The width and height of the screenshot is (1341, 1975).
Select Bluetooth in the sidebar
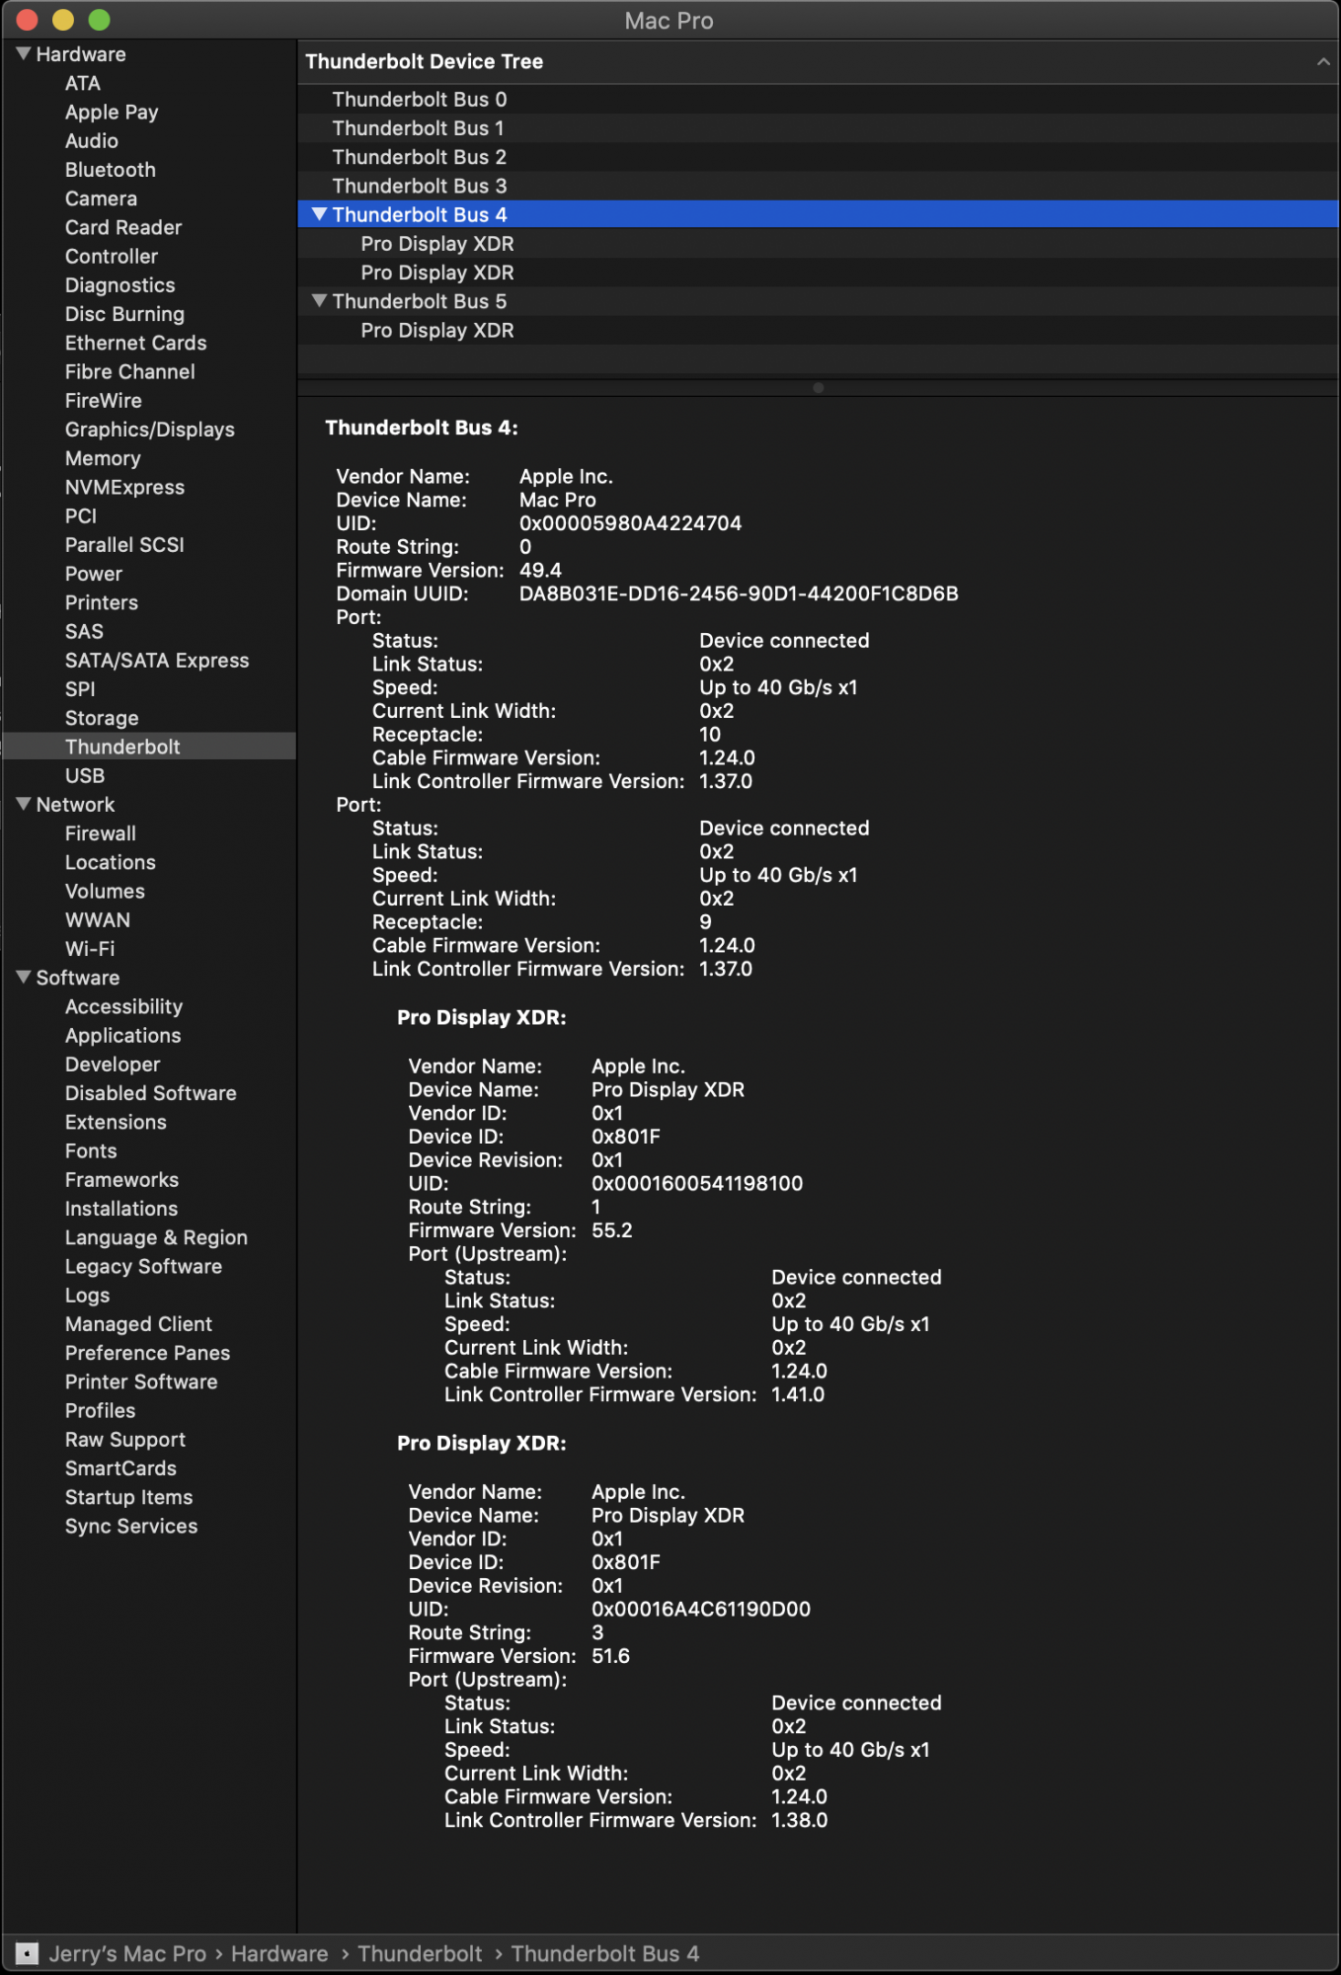111,169
